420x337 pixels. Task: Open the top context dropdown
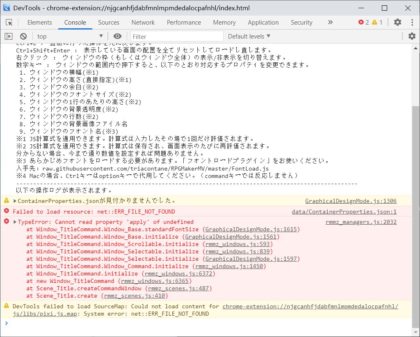[70, 36]
